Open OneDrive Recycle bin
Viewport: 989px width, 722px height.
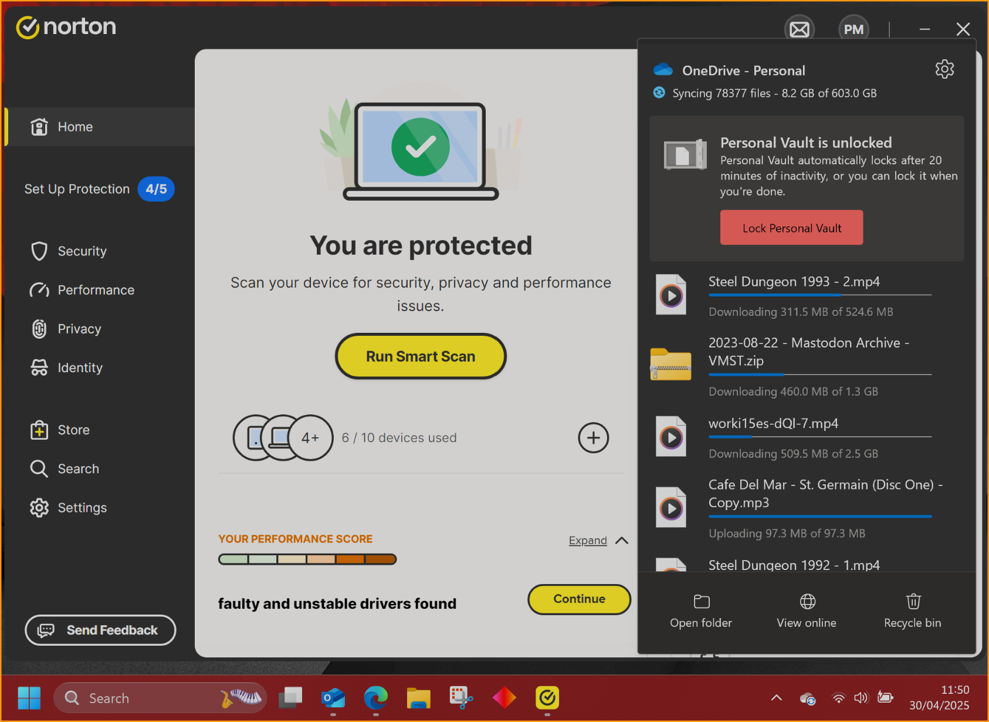click(913, 611)
